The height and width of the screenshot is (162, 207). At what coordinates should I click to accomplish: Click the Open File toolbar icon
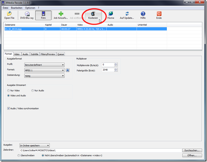pyautogui.click(x=9, y=15)
